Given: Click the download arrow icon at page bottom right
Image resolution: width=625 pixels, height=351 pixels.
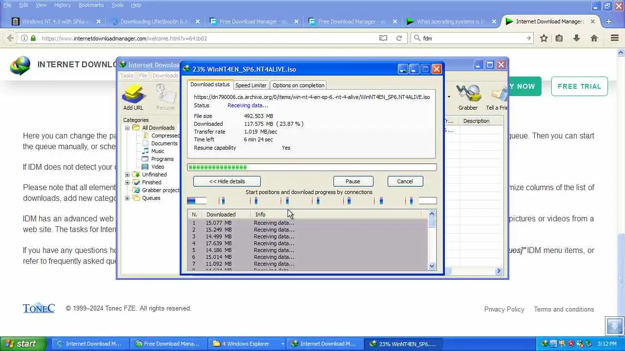Looking at the screenshot, I should [614, 326].
